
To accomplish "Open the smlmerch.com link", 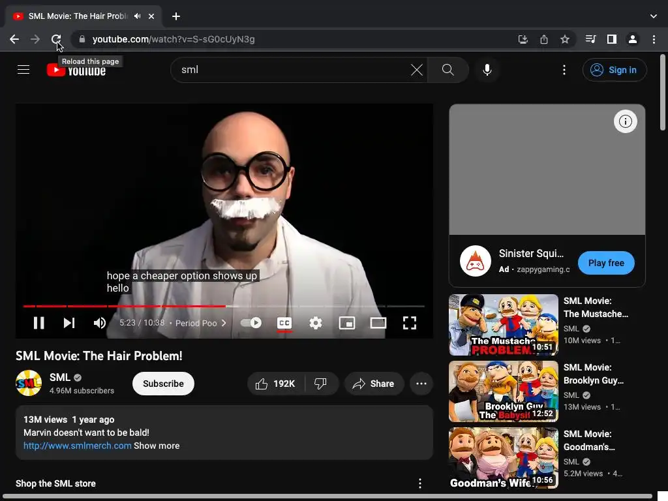I will (78, 446).
